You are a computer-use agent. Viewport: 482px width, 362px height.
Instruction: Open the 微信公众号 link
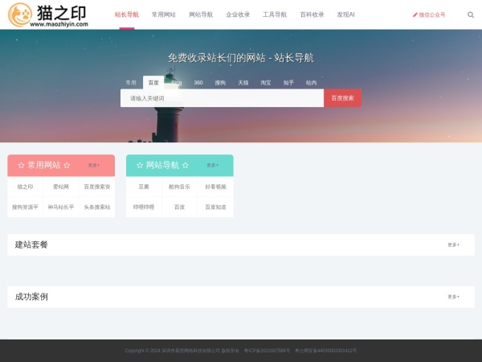[429, 14]
